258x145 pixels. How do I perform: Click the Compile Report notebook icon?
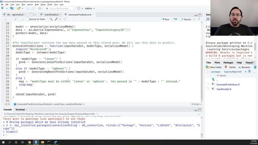tap(65, 19)
